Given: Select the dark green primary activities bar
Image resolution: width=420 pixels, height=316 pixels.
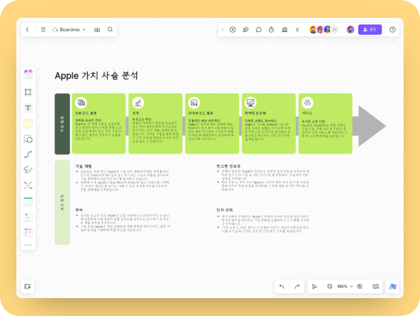Looking at the screenshot, I should 62,124.
